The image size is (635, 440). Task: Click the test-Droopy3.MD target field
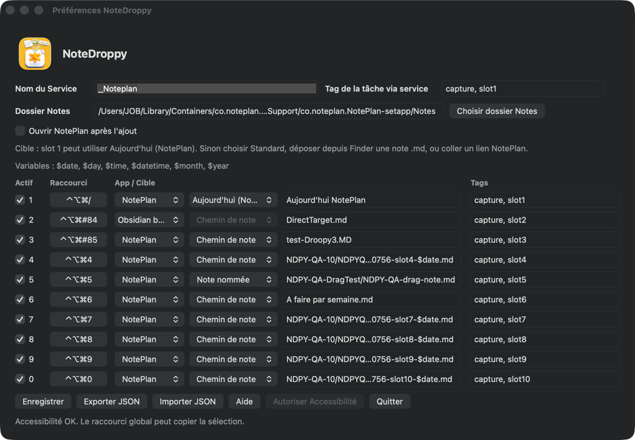372,240
